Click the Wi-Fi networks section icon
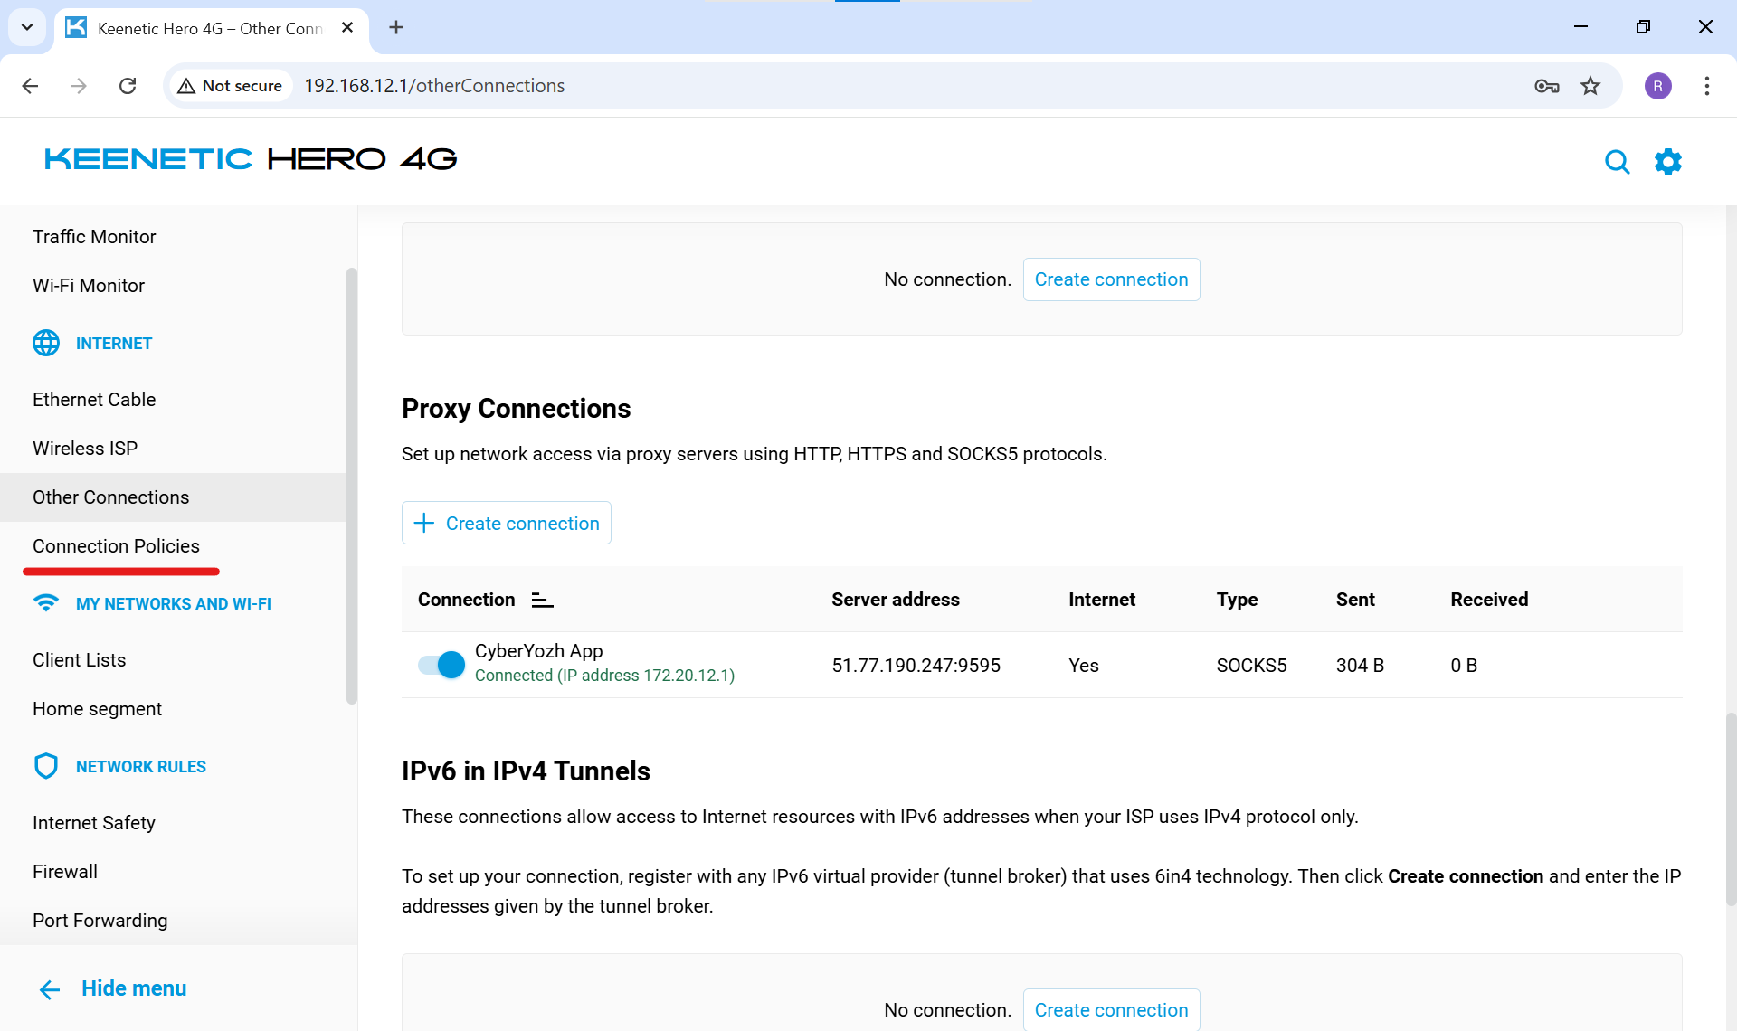 pyautogui.click(x=46, y=603)
